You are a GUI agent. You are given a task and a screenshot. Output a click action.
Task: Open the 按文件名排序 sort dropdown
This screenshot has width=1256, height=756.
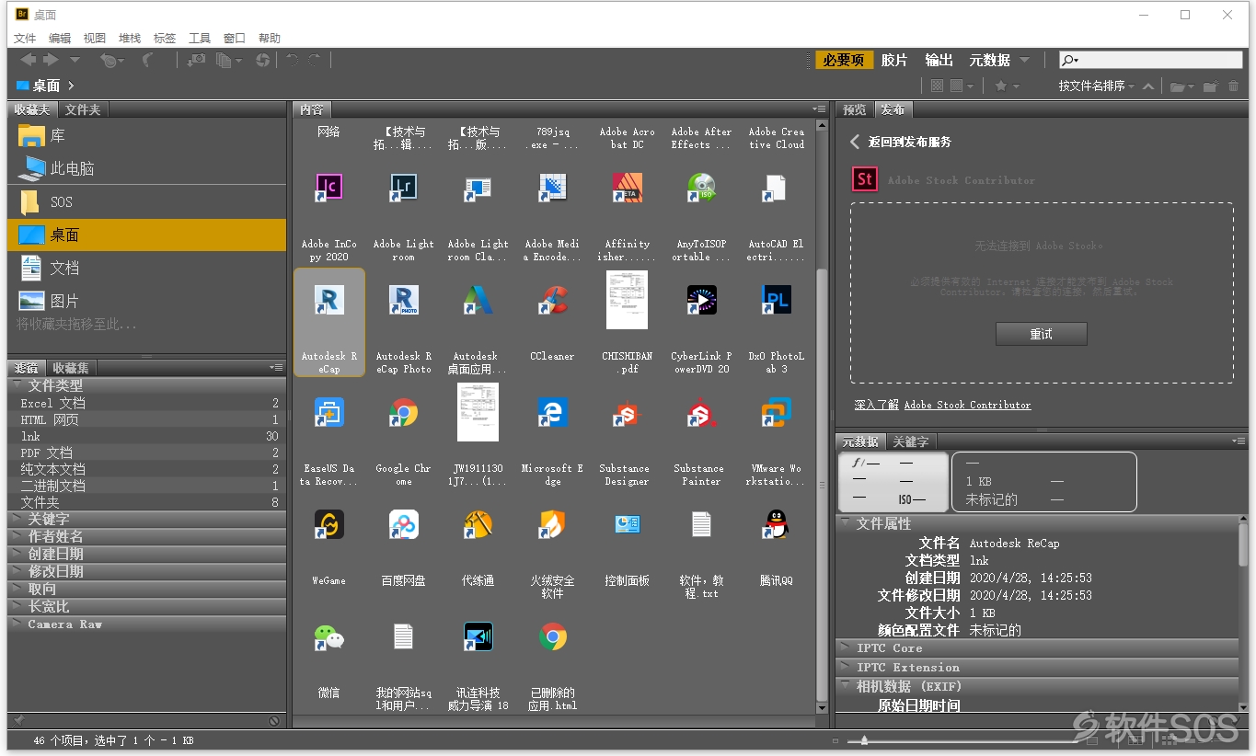(1097, 86)
